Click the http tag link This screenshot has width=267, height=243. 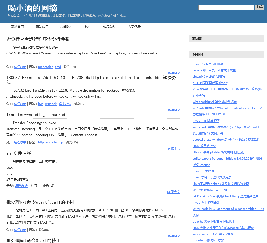click(41, 142)
